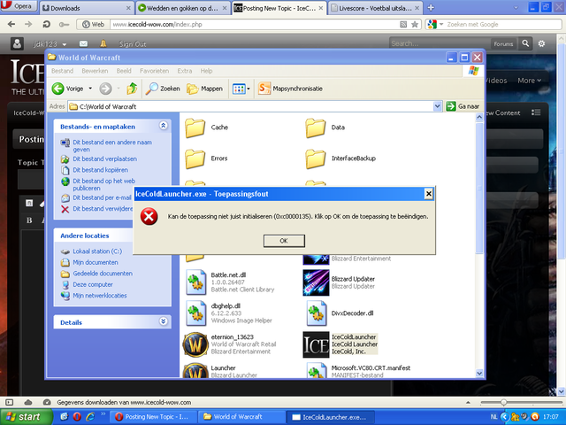
Task: Click 'Dit bestand kopiëren' link
Action: coord(100,170)
